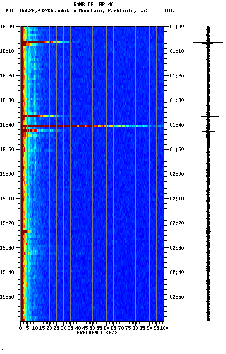The image size is (226, 354).
Task: Click the 18:00 PDT time label
Action: pyautogui.click(x=7, y=26)
